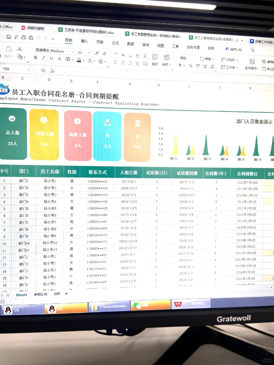Apply italic formatting
This screenshot has width=274, height=365.
point(43,58)
